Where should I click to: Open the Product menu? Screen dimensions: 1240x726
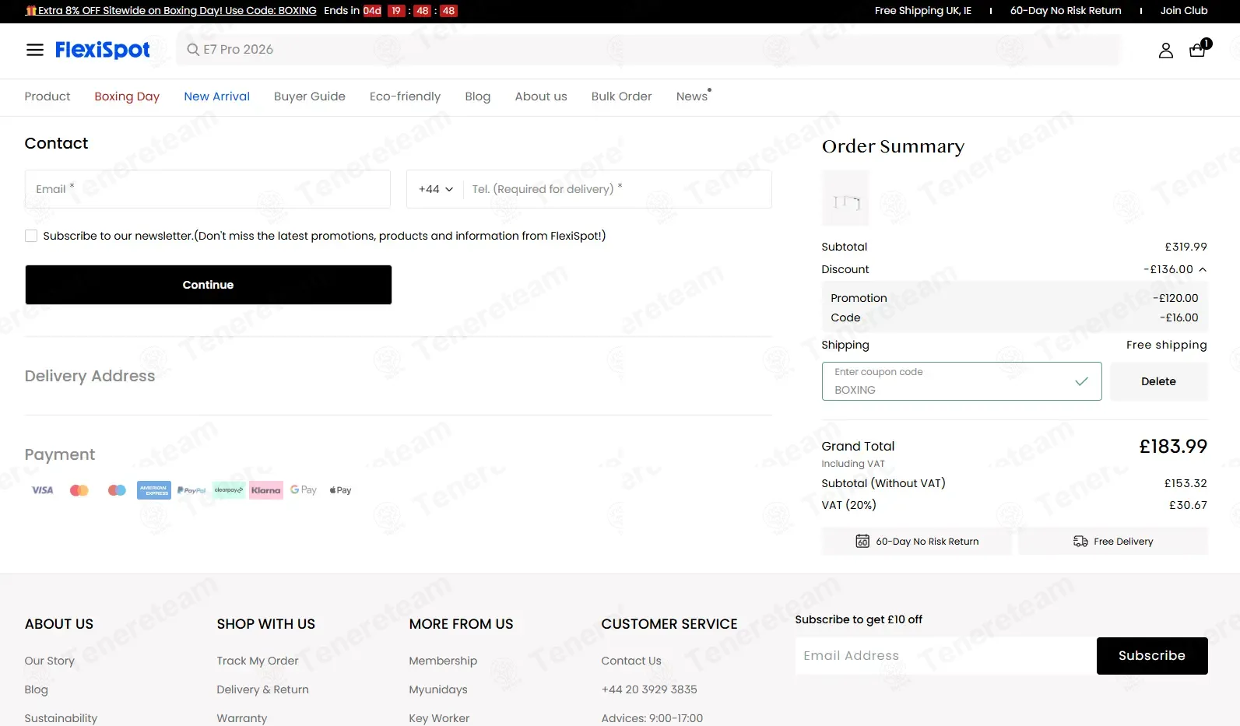click(47, 96)
